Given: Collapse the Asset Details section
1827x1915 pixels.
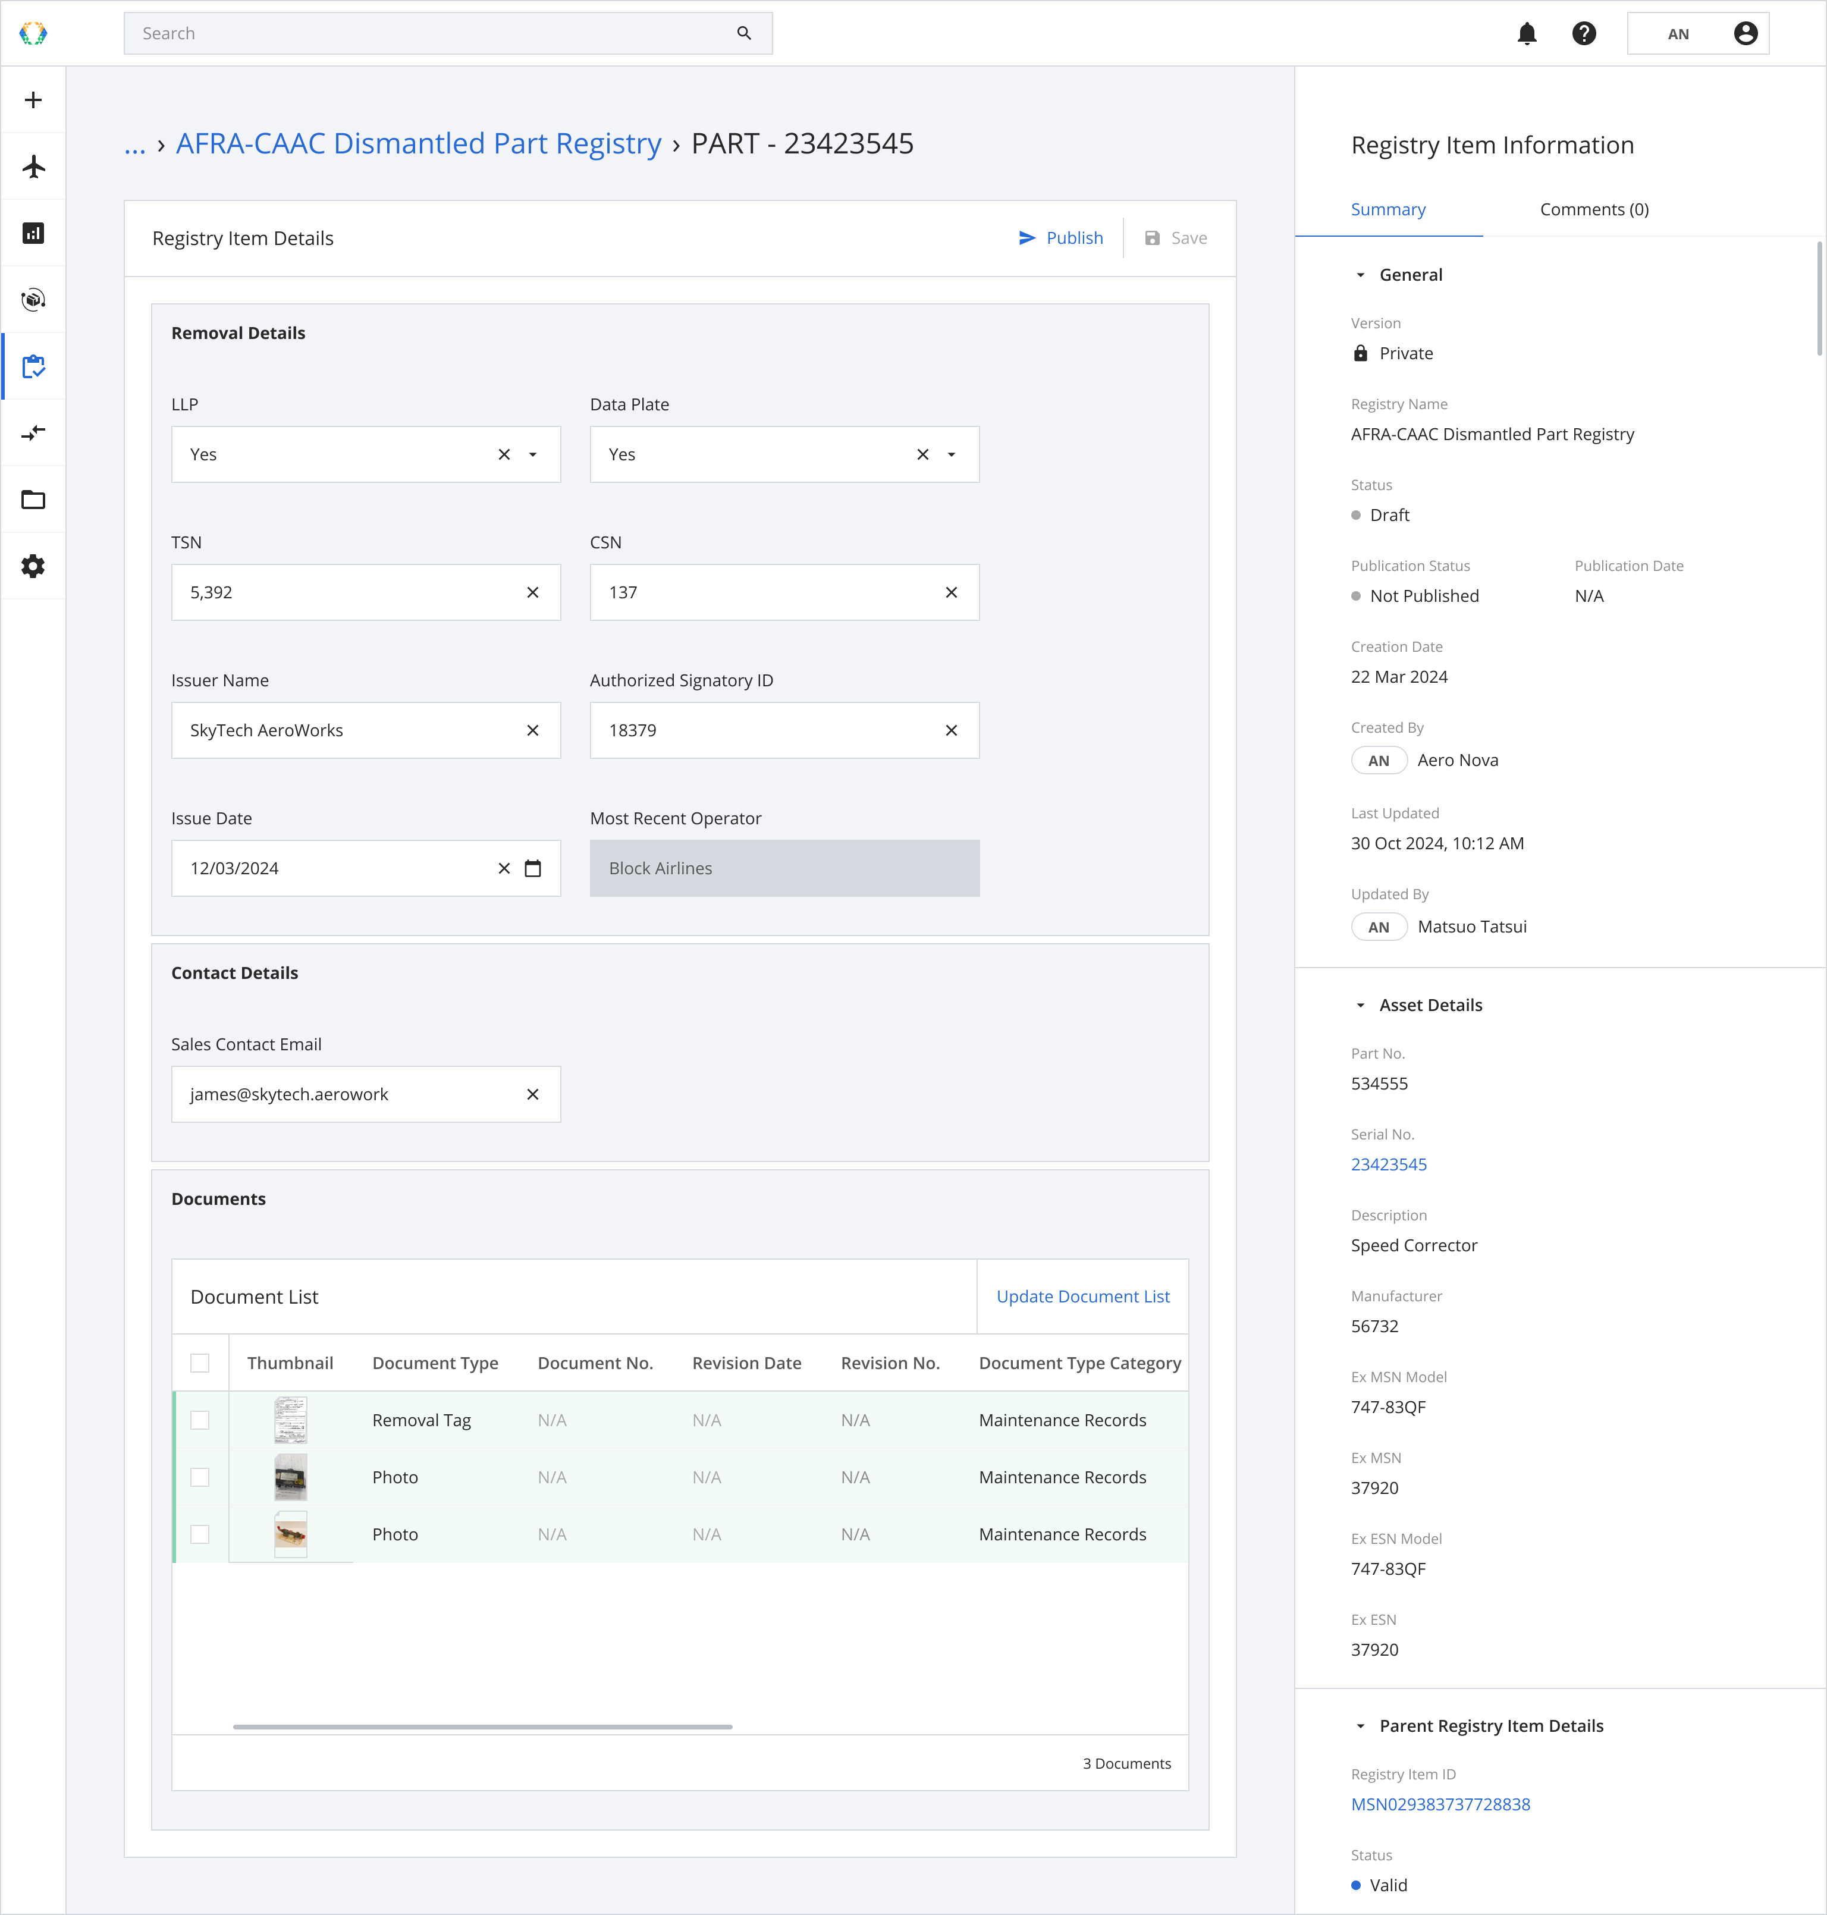Looking at the screenshot, I should click(1361, 1005).
